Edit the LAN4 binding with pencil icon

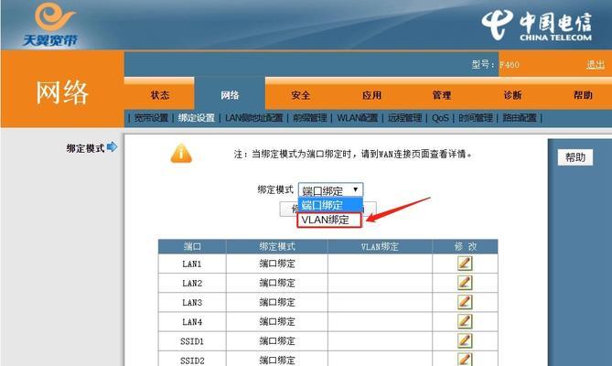pos(465,321)
